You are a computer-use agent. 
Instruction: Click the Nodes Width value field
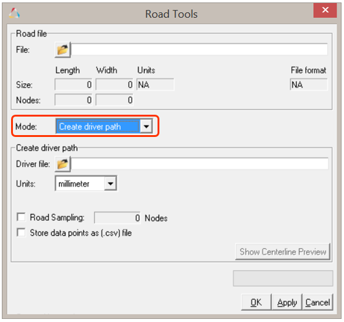click(x=114, y=100)
